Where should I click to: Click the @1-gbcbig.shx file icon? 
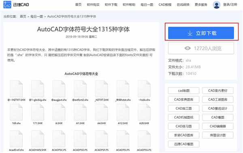[x=38, y=89]
